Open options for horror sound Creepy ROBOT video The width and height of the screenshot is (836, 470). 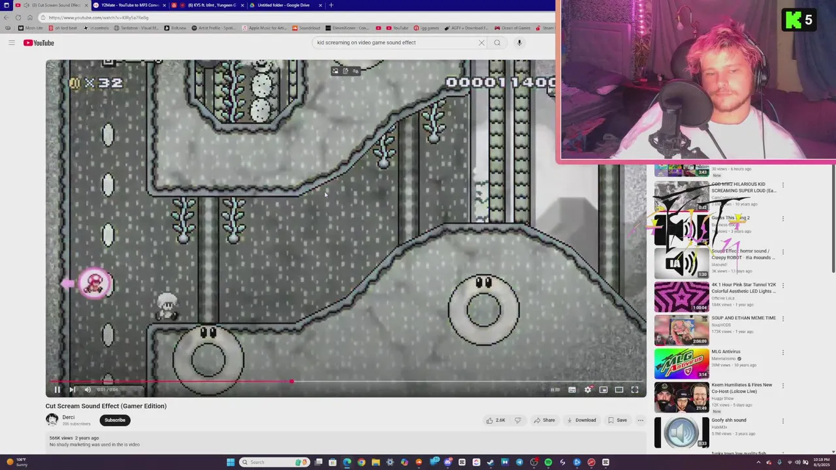pyautogui.click(x=783, y=252)
